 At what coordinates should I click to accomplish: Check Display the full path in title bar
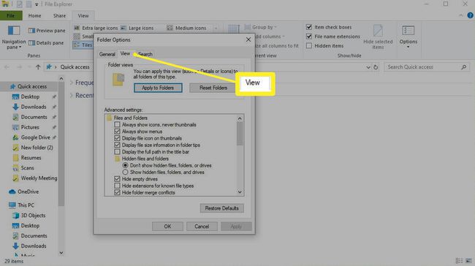tap(117, 152)
